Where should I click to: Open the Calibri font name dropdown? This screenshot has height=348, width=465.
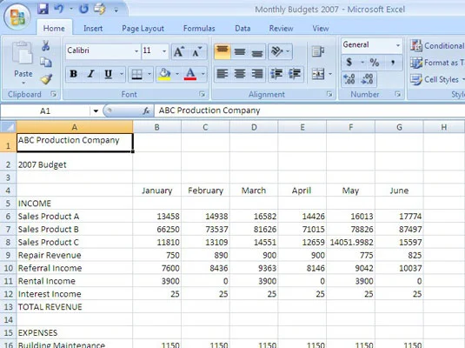click(136, 51)
